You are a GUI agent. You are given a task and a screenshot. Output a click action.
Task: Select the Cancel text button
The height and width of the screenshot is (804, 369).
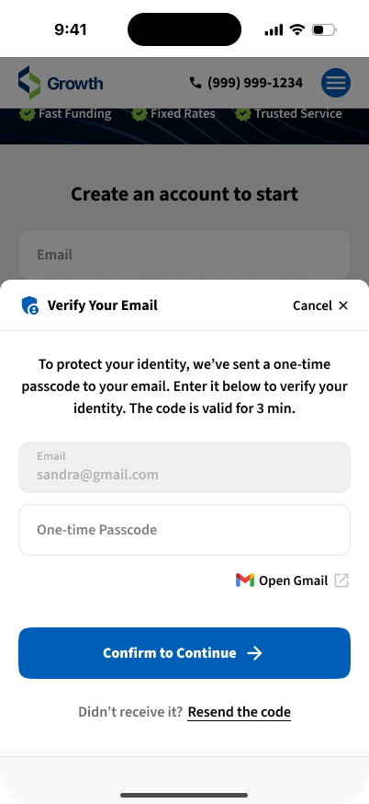tap(312, 305)
